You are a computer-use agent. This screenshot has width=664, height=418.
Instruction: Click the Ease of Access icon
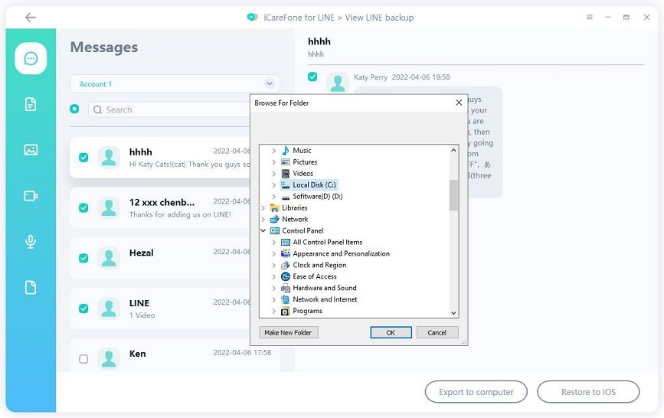pyautogui.click(x=286, y=276)
